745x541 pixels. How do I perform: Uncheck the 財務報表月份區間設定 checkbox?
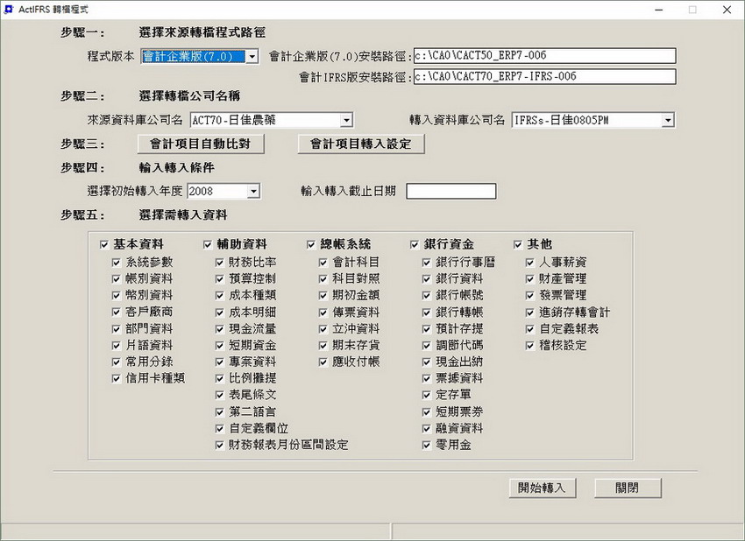pyautogui.click(x=219, y=445)
